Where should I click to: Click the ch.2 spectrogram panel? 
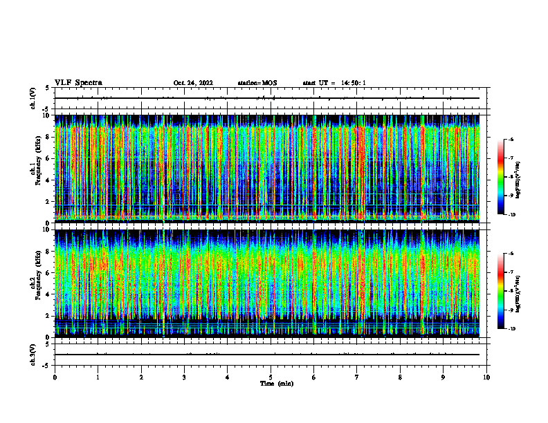[x=267, y=283]
